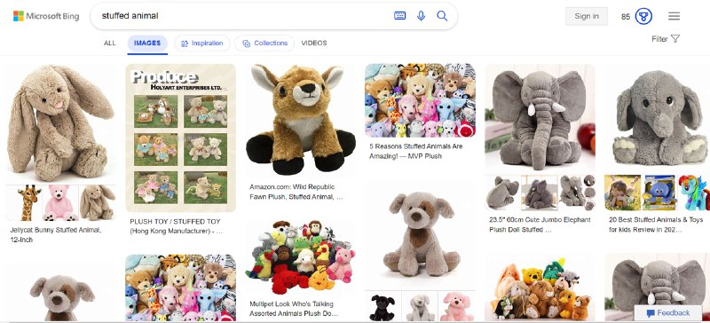The width and height of the screenshot is (710, 323).
Task: Open the black puppy small thumbnail
Action: point(383,306)
